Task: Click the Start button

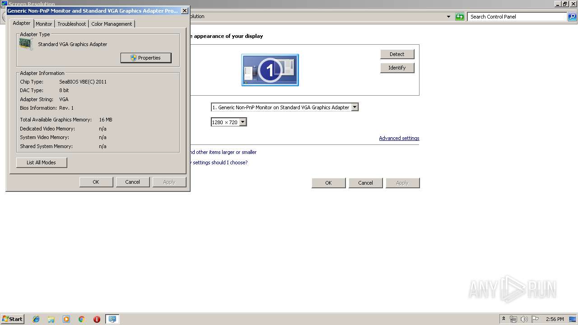Action: point(13,319)
